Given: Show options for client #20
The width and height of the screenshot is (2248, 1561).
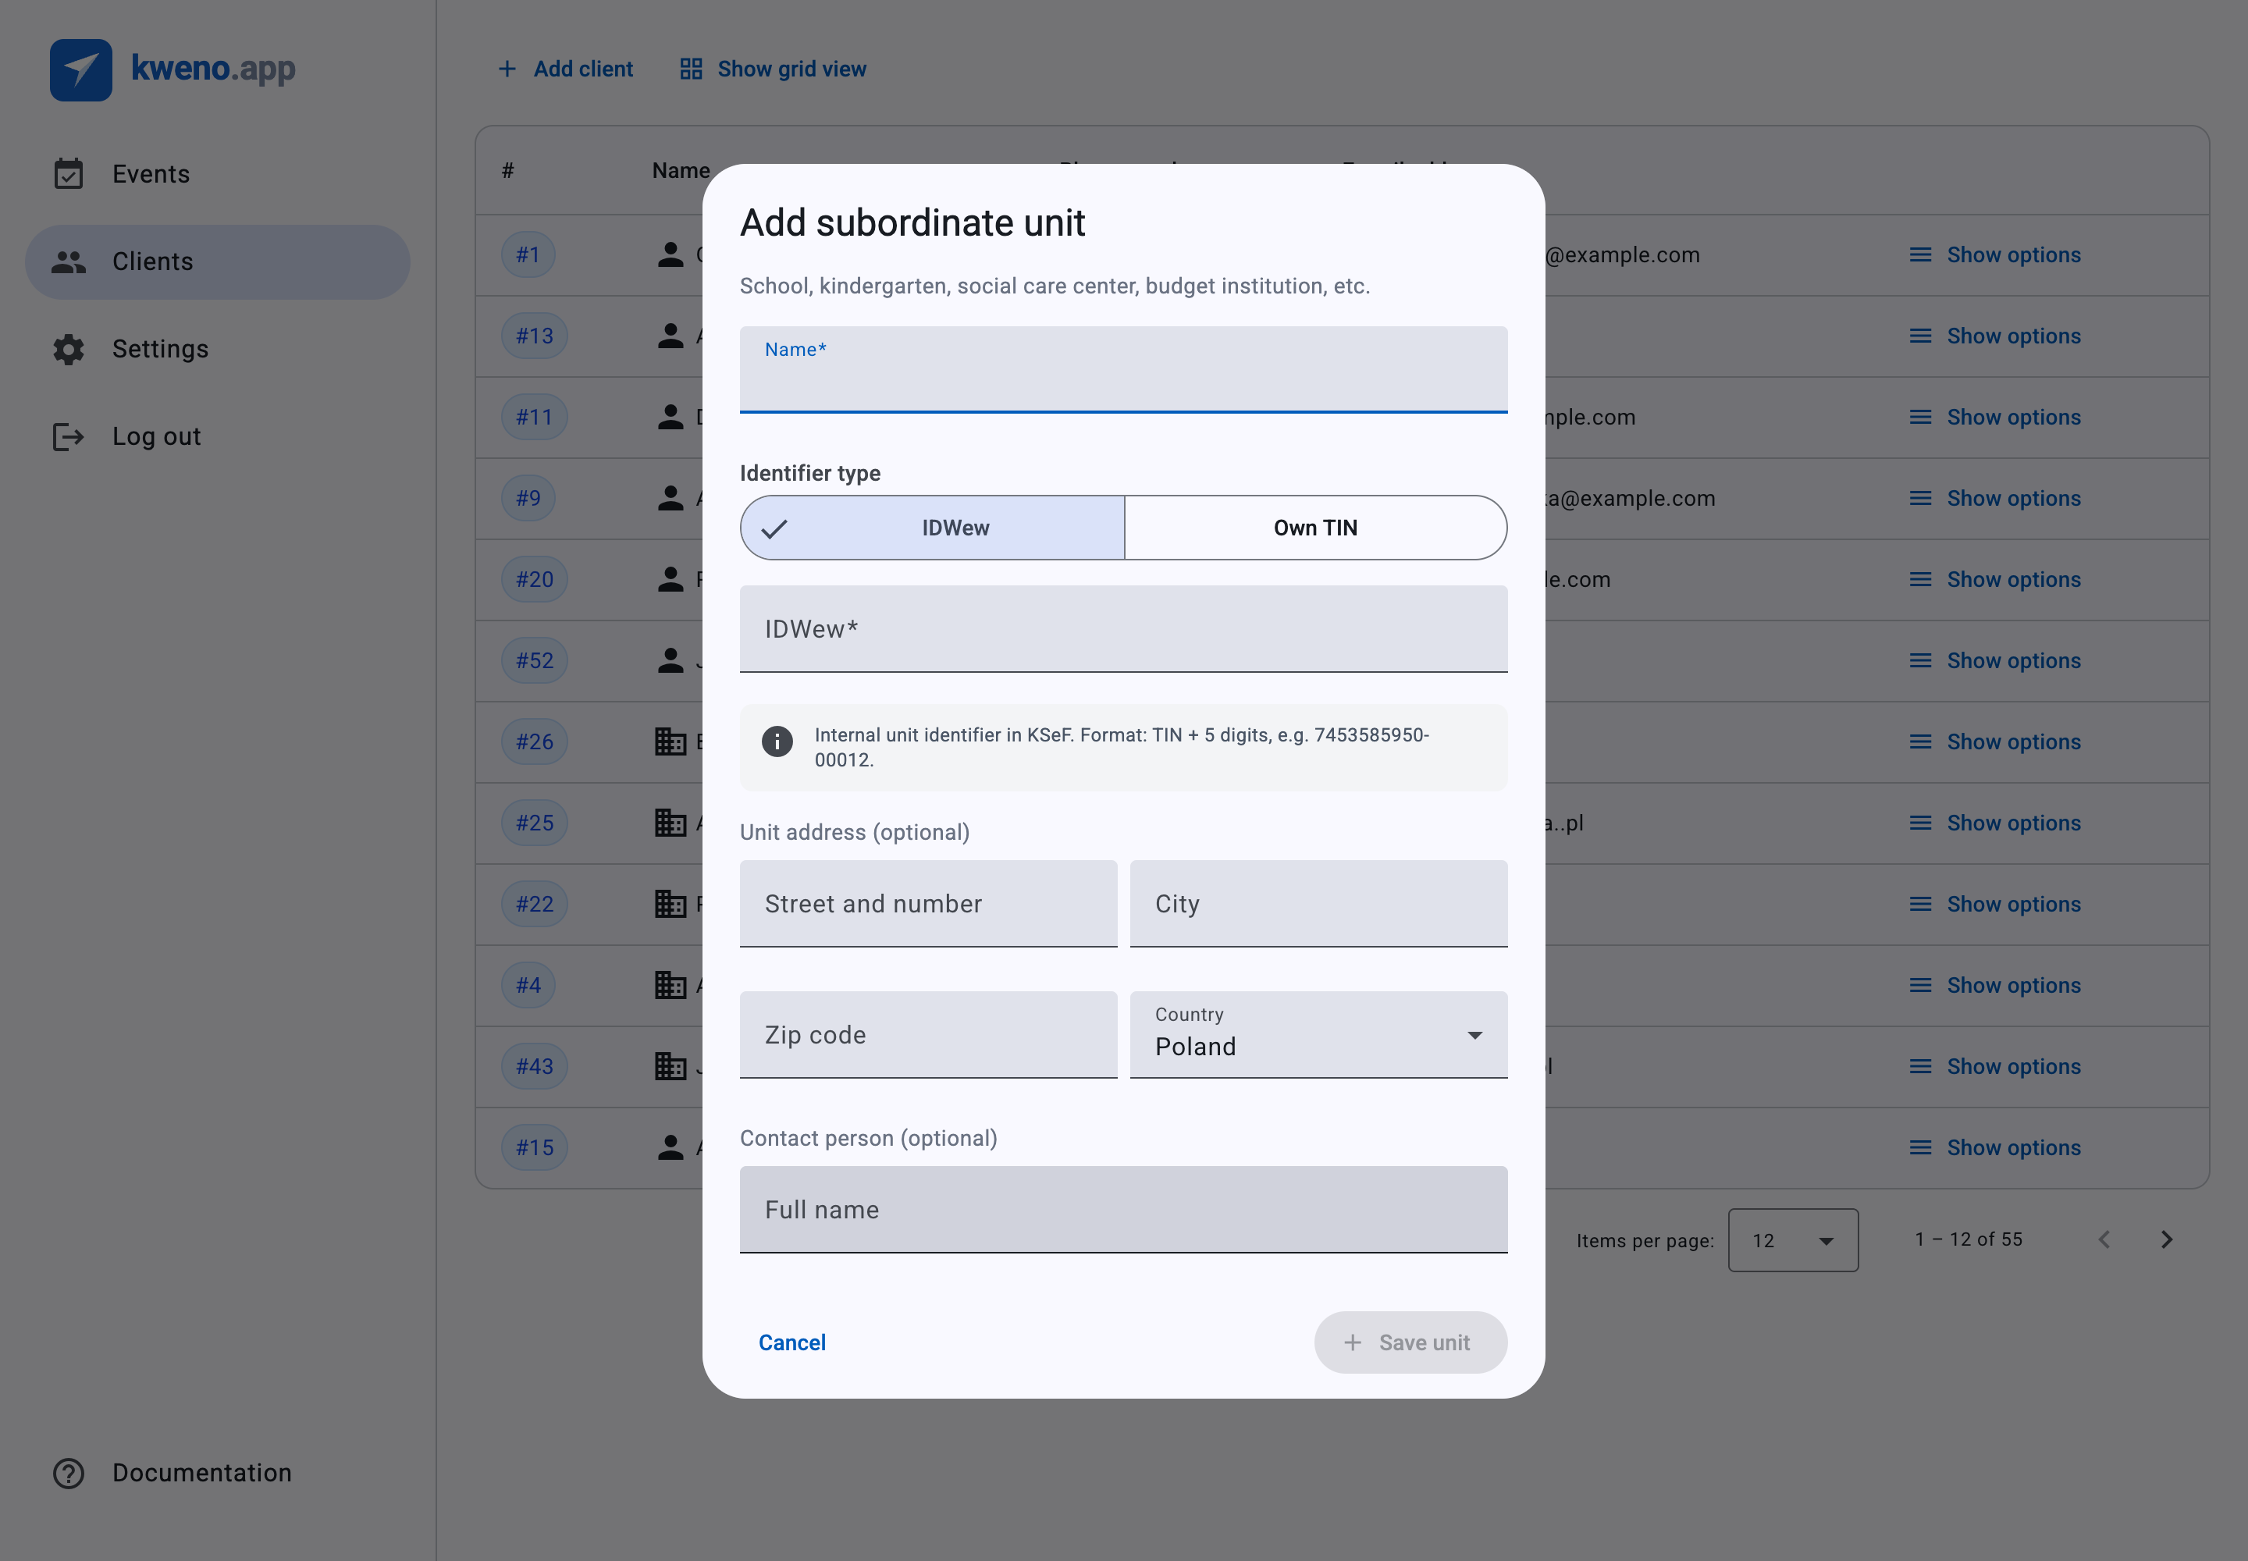Looking at the screenshot, I should click(x=1996, y=579).
